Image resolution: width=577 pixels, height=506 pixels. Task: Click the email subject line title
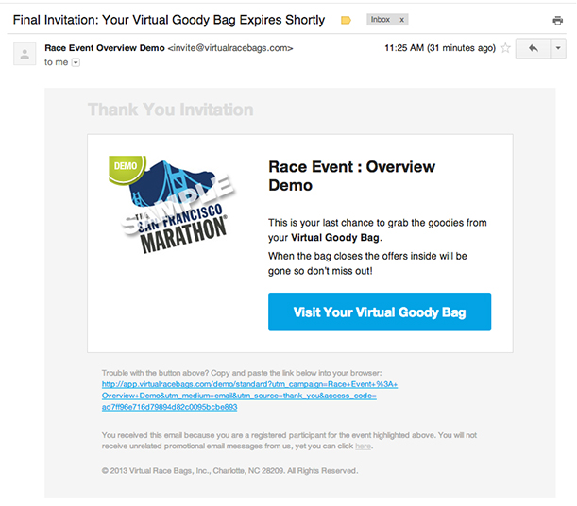coord(169,20)
